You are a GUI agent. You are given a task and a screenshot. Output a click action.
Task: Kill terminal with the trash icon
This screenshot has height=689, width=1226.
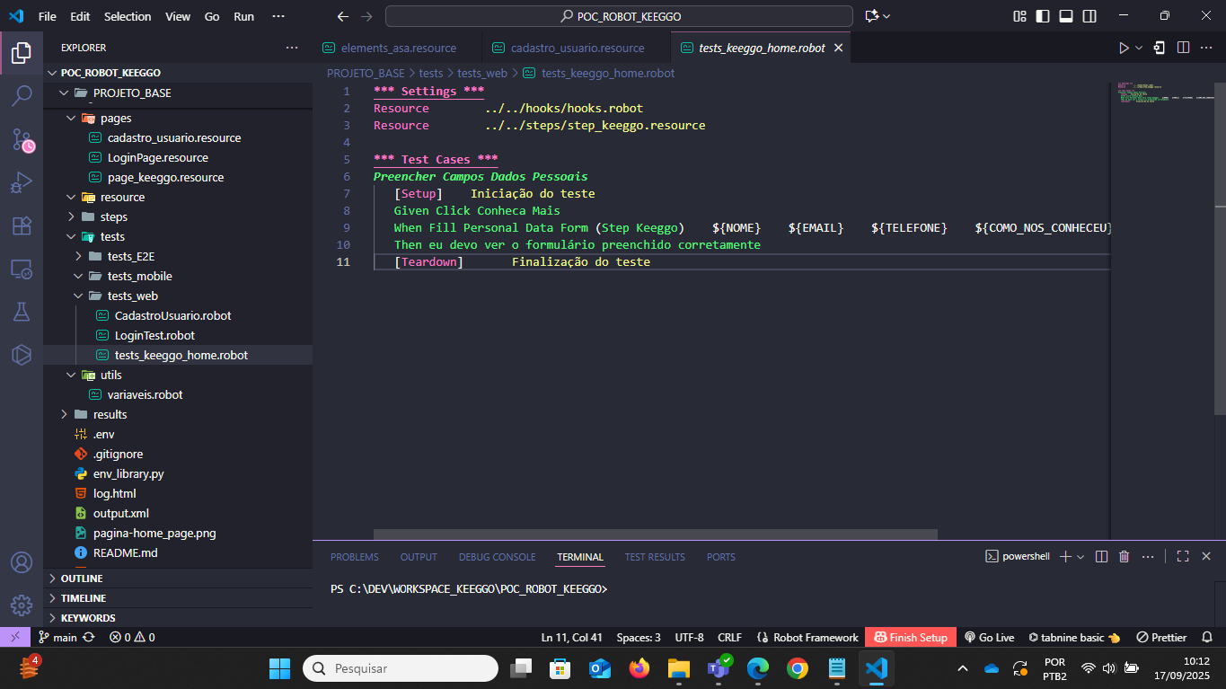(x=1124, y=557)
